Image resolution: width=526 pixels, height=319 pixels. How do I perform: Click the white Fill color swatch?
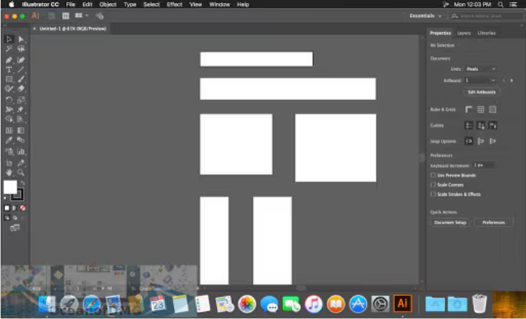click(10, 187)
